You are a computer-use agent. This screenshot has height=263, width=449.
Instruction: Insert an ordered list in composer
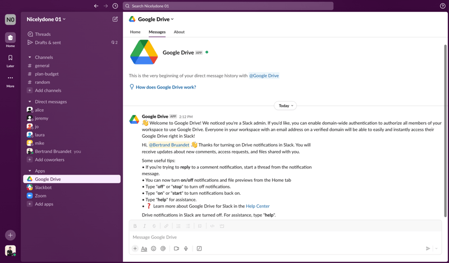coord(178,226)
